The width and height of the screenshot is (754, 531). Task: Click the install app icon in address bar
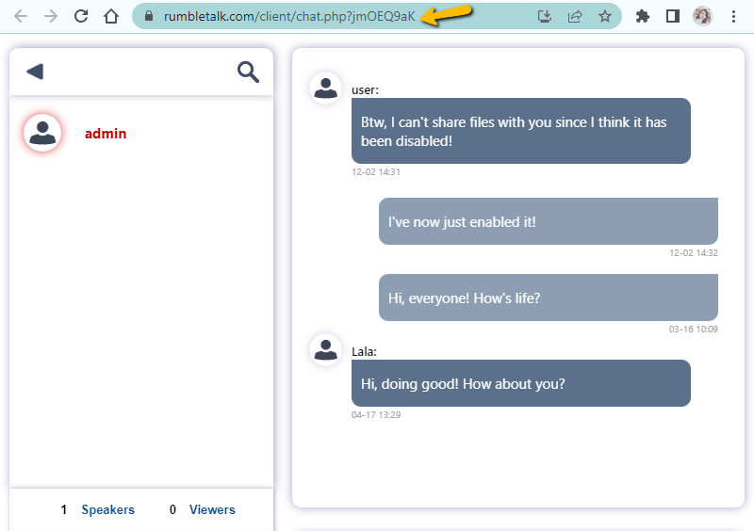[x=544, y=16]
